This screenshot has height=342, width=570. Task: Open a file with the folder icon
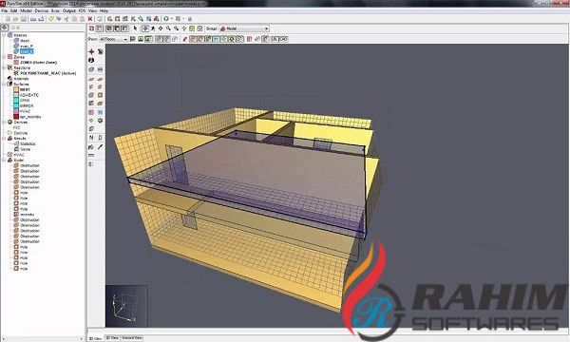coord(15,19)
